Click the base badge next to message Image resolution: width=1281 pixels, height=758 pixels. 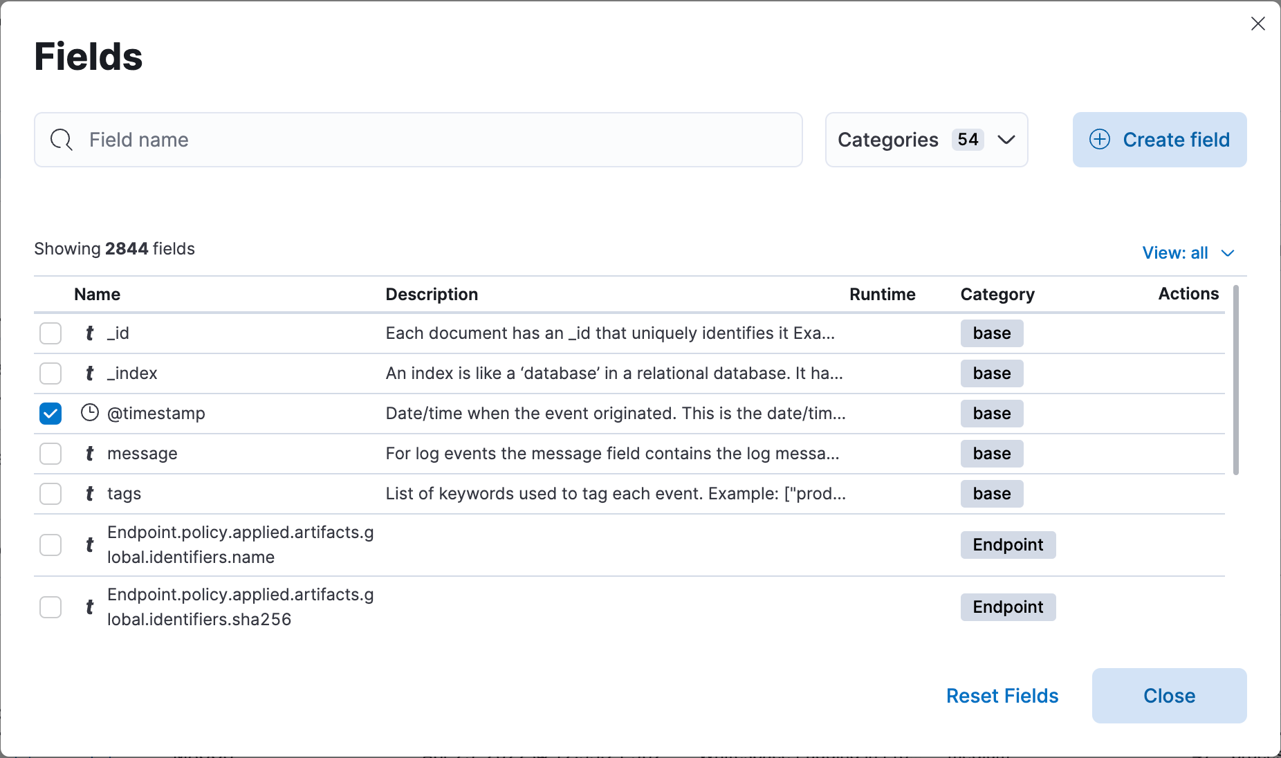pyautogui.click(x=991, y=454)
